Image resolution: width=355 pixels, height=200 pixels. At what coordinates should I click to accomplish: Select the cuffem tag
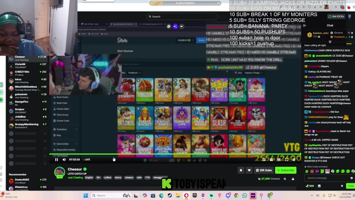pyautogui.click(x=108, y=177)
